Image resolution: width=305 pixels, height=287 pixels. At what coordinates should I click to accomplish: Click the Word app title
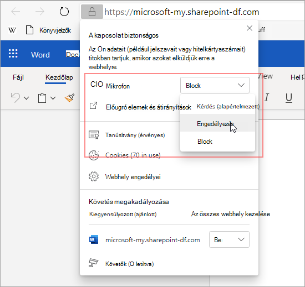pyautogui.click(x=40, y=55)
